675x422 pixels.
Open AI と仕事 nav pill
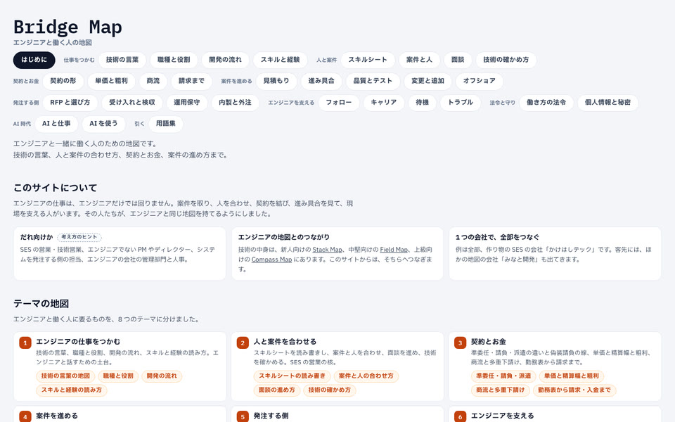tap(56, 124)
